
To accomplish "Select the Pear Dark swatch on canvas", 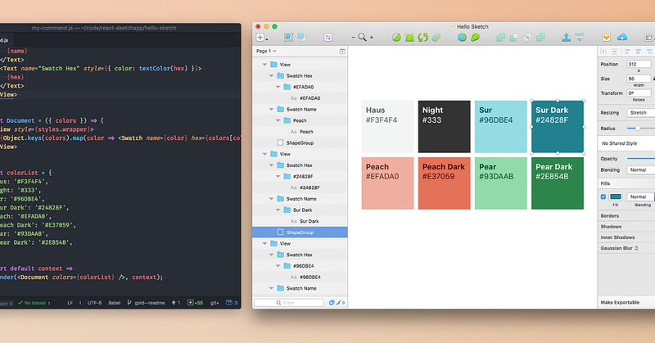I will pyautogui.click(x=558, y=183).
